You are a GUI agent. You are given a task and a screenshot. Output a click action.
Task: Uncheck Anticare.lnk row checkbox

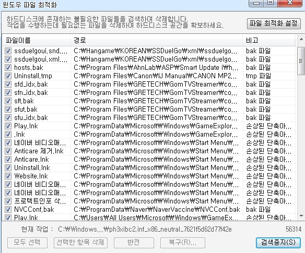point(8,159)
